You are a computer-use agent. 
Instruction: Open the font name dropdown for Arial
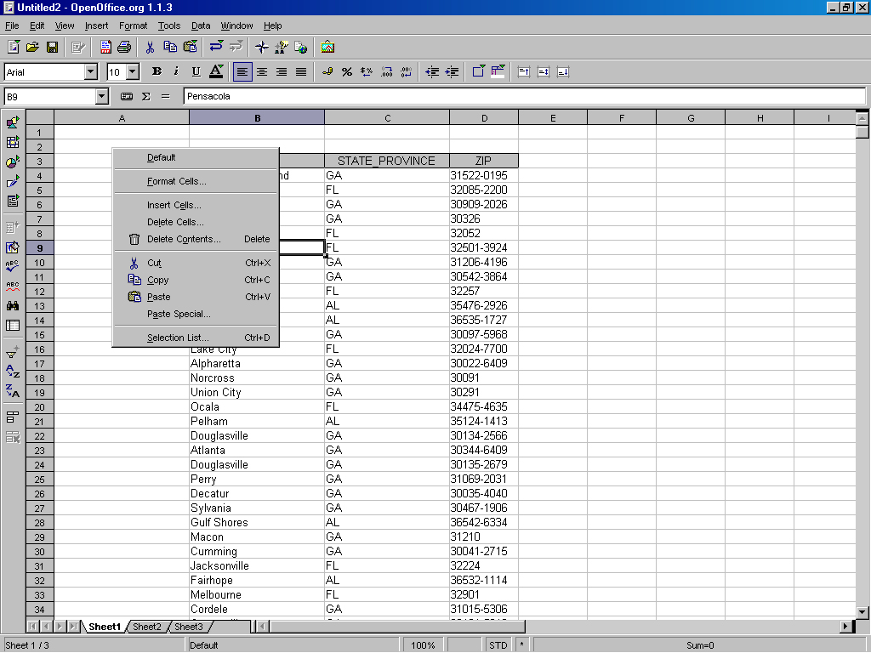click(91, 72)
